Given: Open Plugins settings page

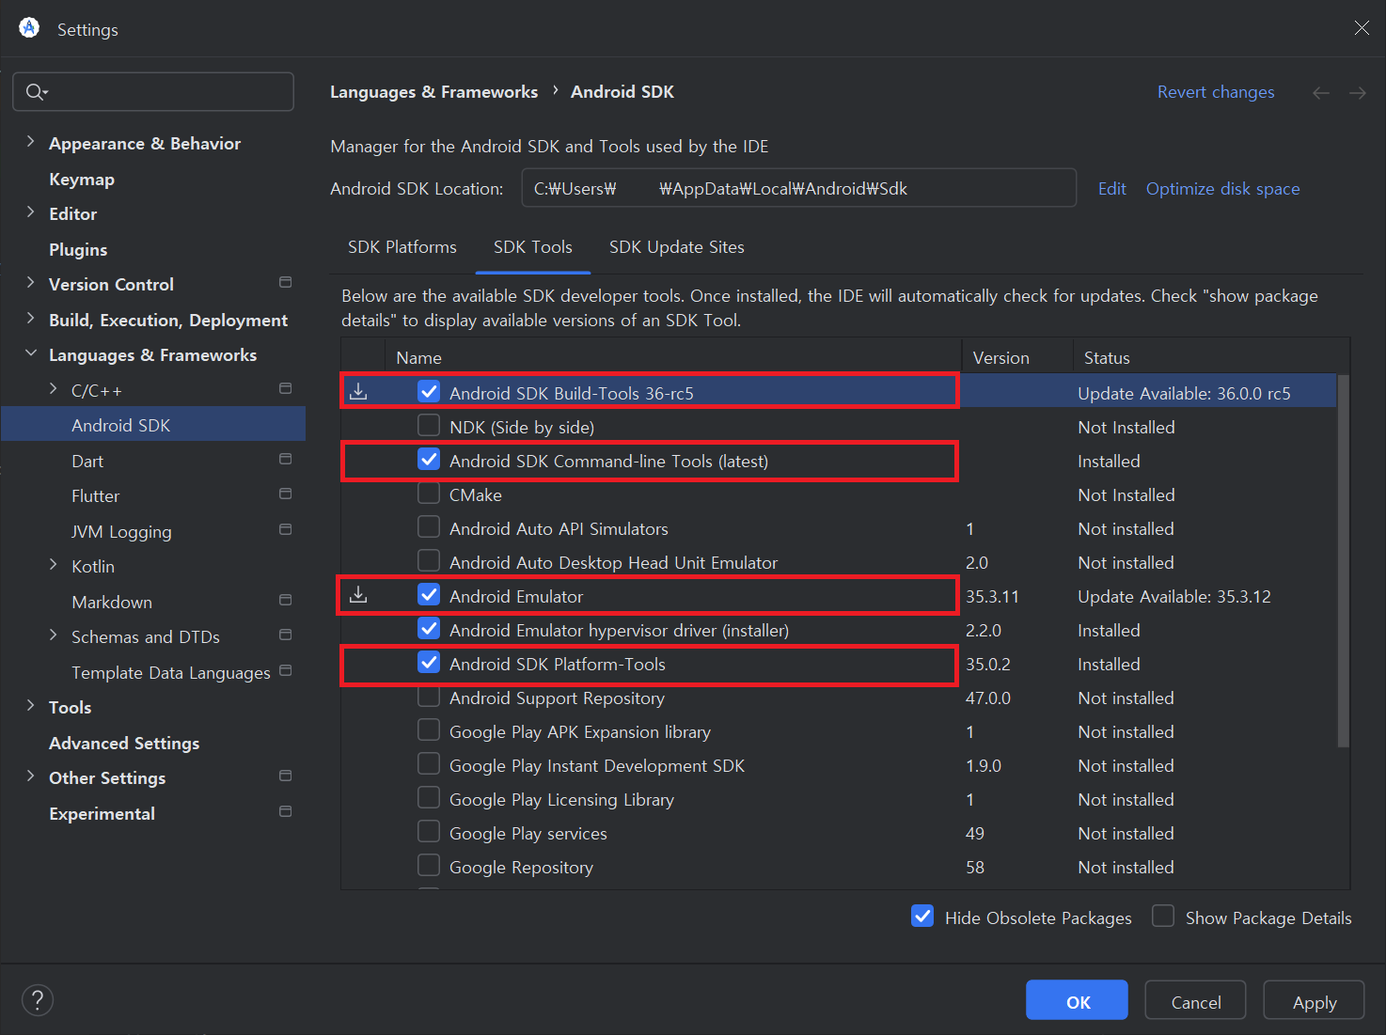Looking at the screenshot, I should coord(78,250).
